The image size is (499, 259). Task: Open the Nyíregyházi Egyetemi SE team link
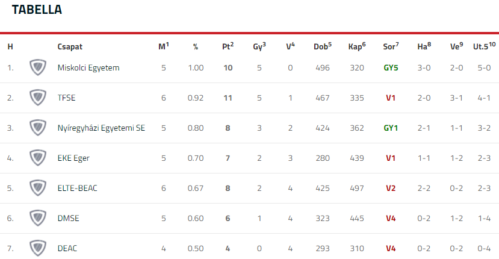pos(101,128)
